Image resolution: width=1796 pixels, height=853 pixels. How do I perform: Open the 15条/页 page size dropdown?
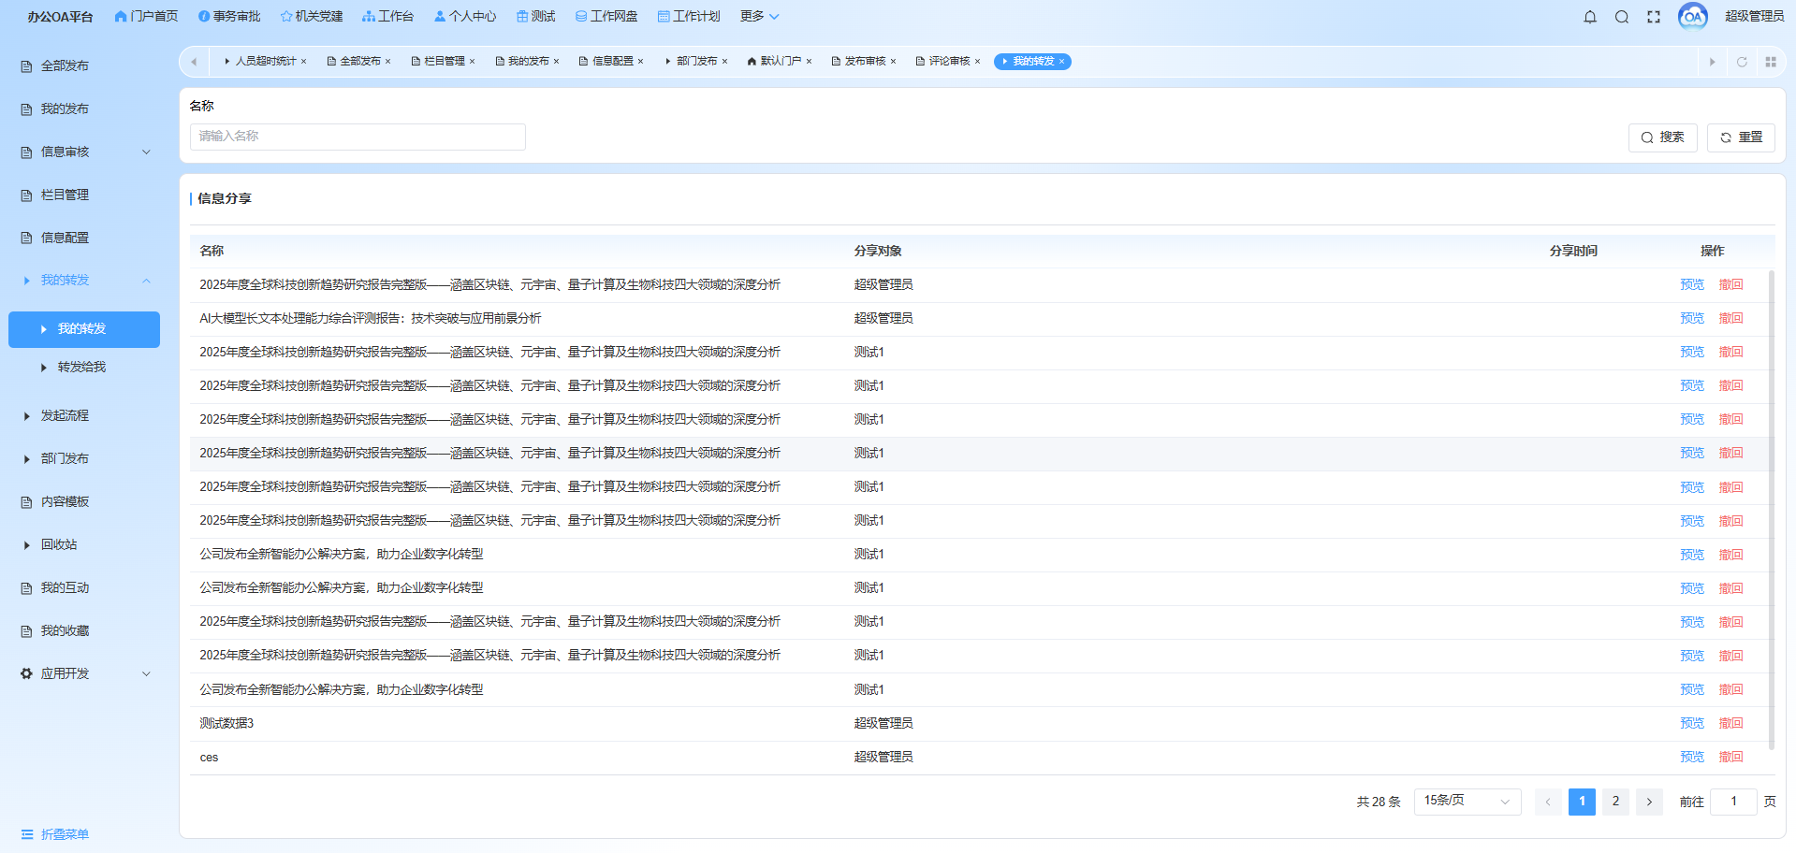tap(1467, 802)
